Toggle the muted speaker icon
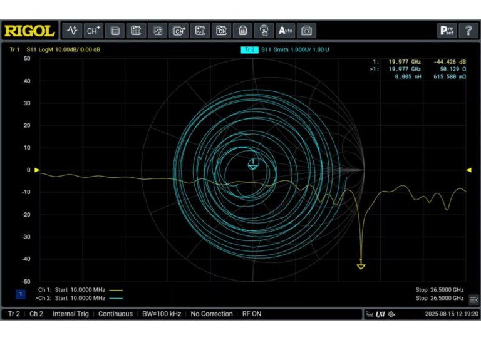 [x=391, y=314]
